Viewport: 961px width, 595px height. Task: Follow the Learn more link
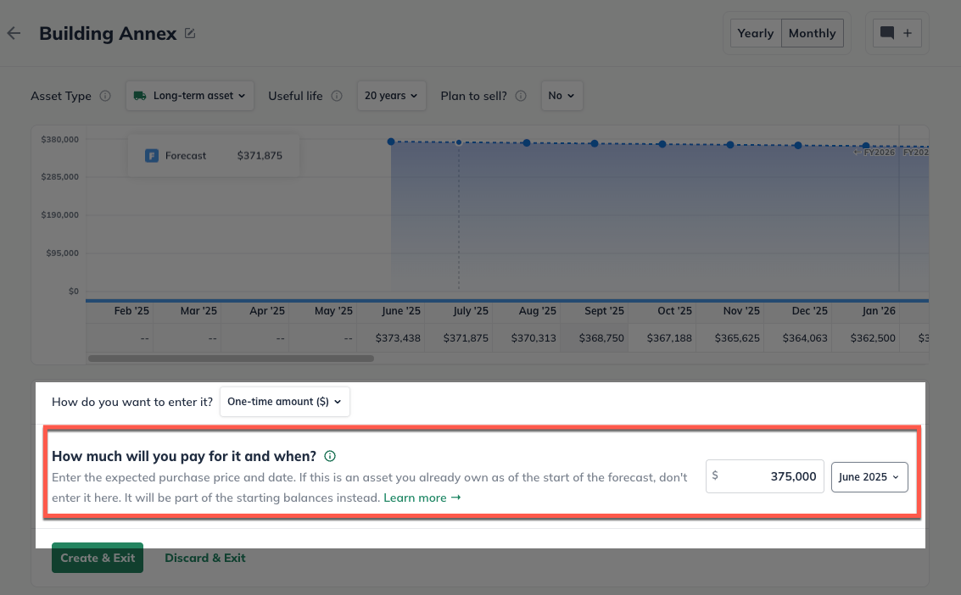(422, 498)
